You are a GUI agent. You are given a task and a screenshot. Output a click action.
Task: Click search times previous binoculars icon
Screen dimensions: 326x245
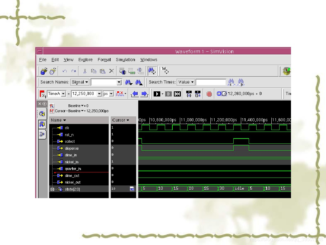click(x=231, y=83)
